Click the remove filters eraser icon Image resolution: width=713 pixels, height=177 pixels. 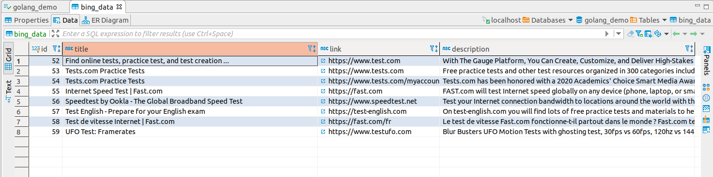[631, 34]
